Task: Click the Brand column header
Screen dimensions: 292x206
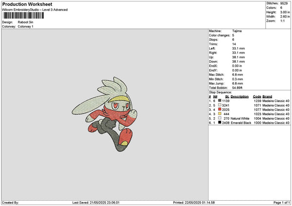Action: point(267,97)
